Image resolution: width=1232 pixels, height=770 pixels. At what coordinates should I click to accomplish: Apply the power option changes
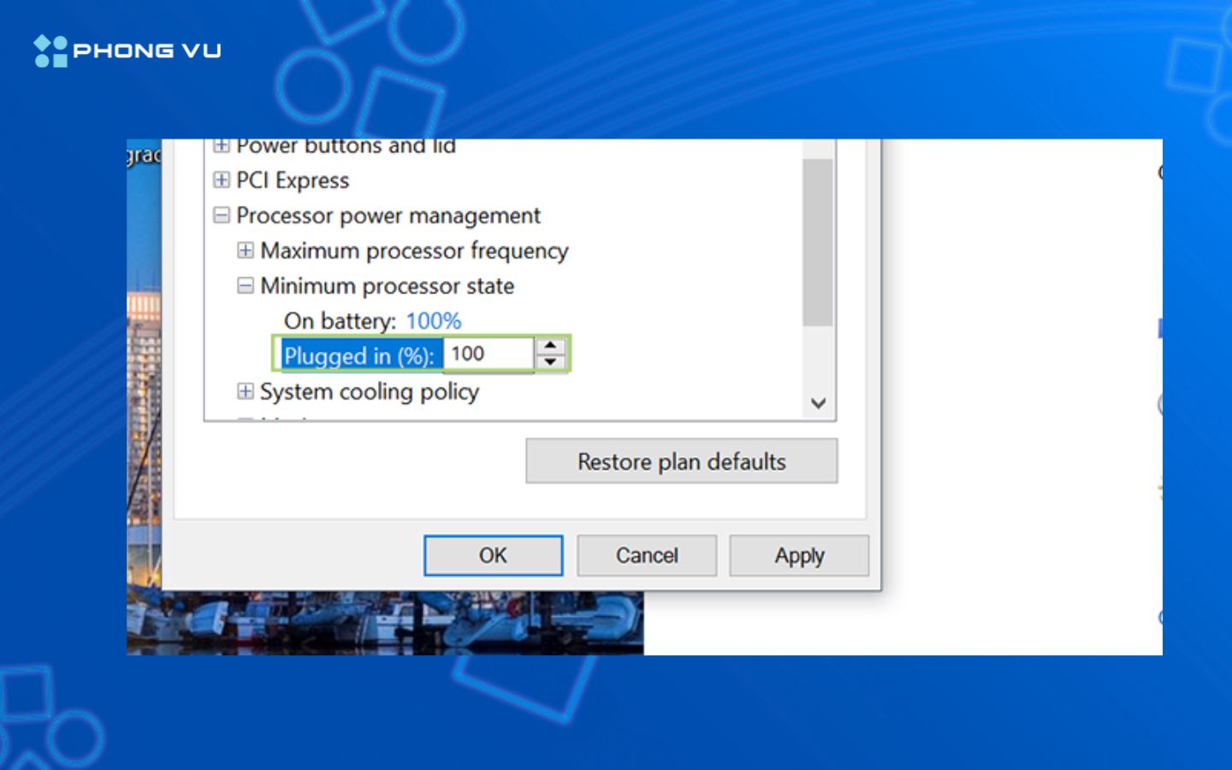[x=799, y=556]
